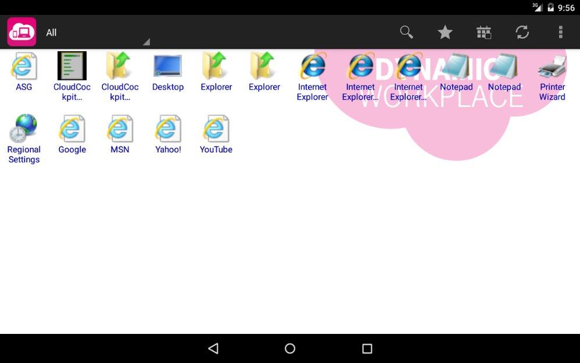Open the MSN web shortcut

point(120,134)
